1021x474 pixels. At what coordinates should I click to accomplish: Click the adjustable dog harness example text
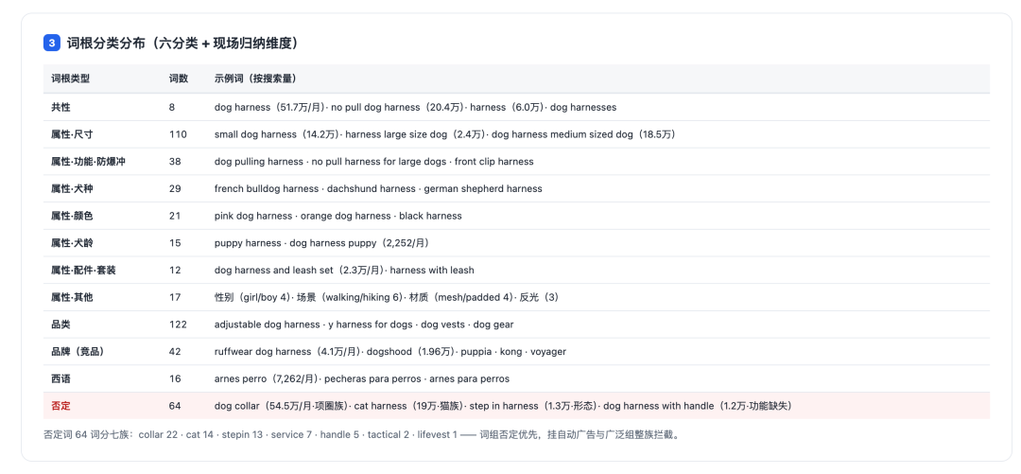267,325
